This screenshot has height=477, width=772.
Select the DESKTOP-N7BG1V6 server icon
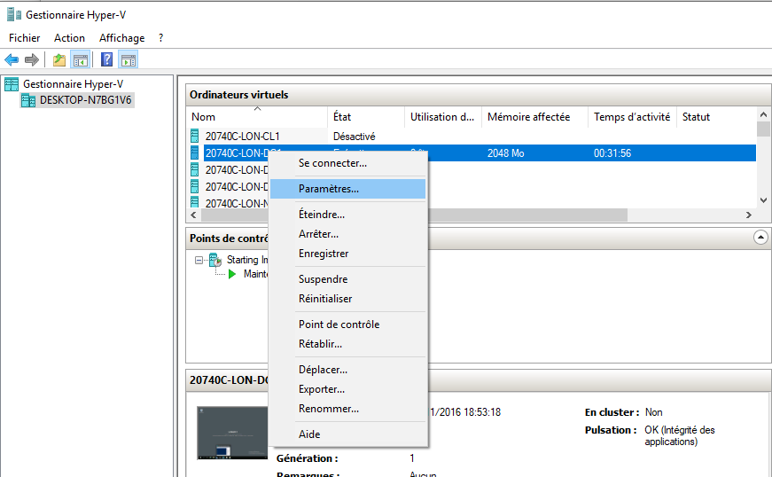(x=28, y=100)
